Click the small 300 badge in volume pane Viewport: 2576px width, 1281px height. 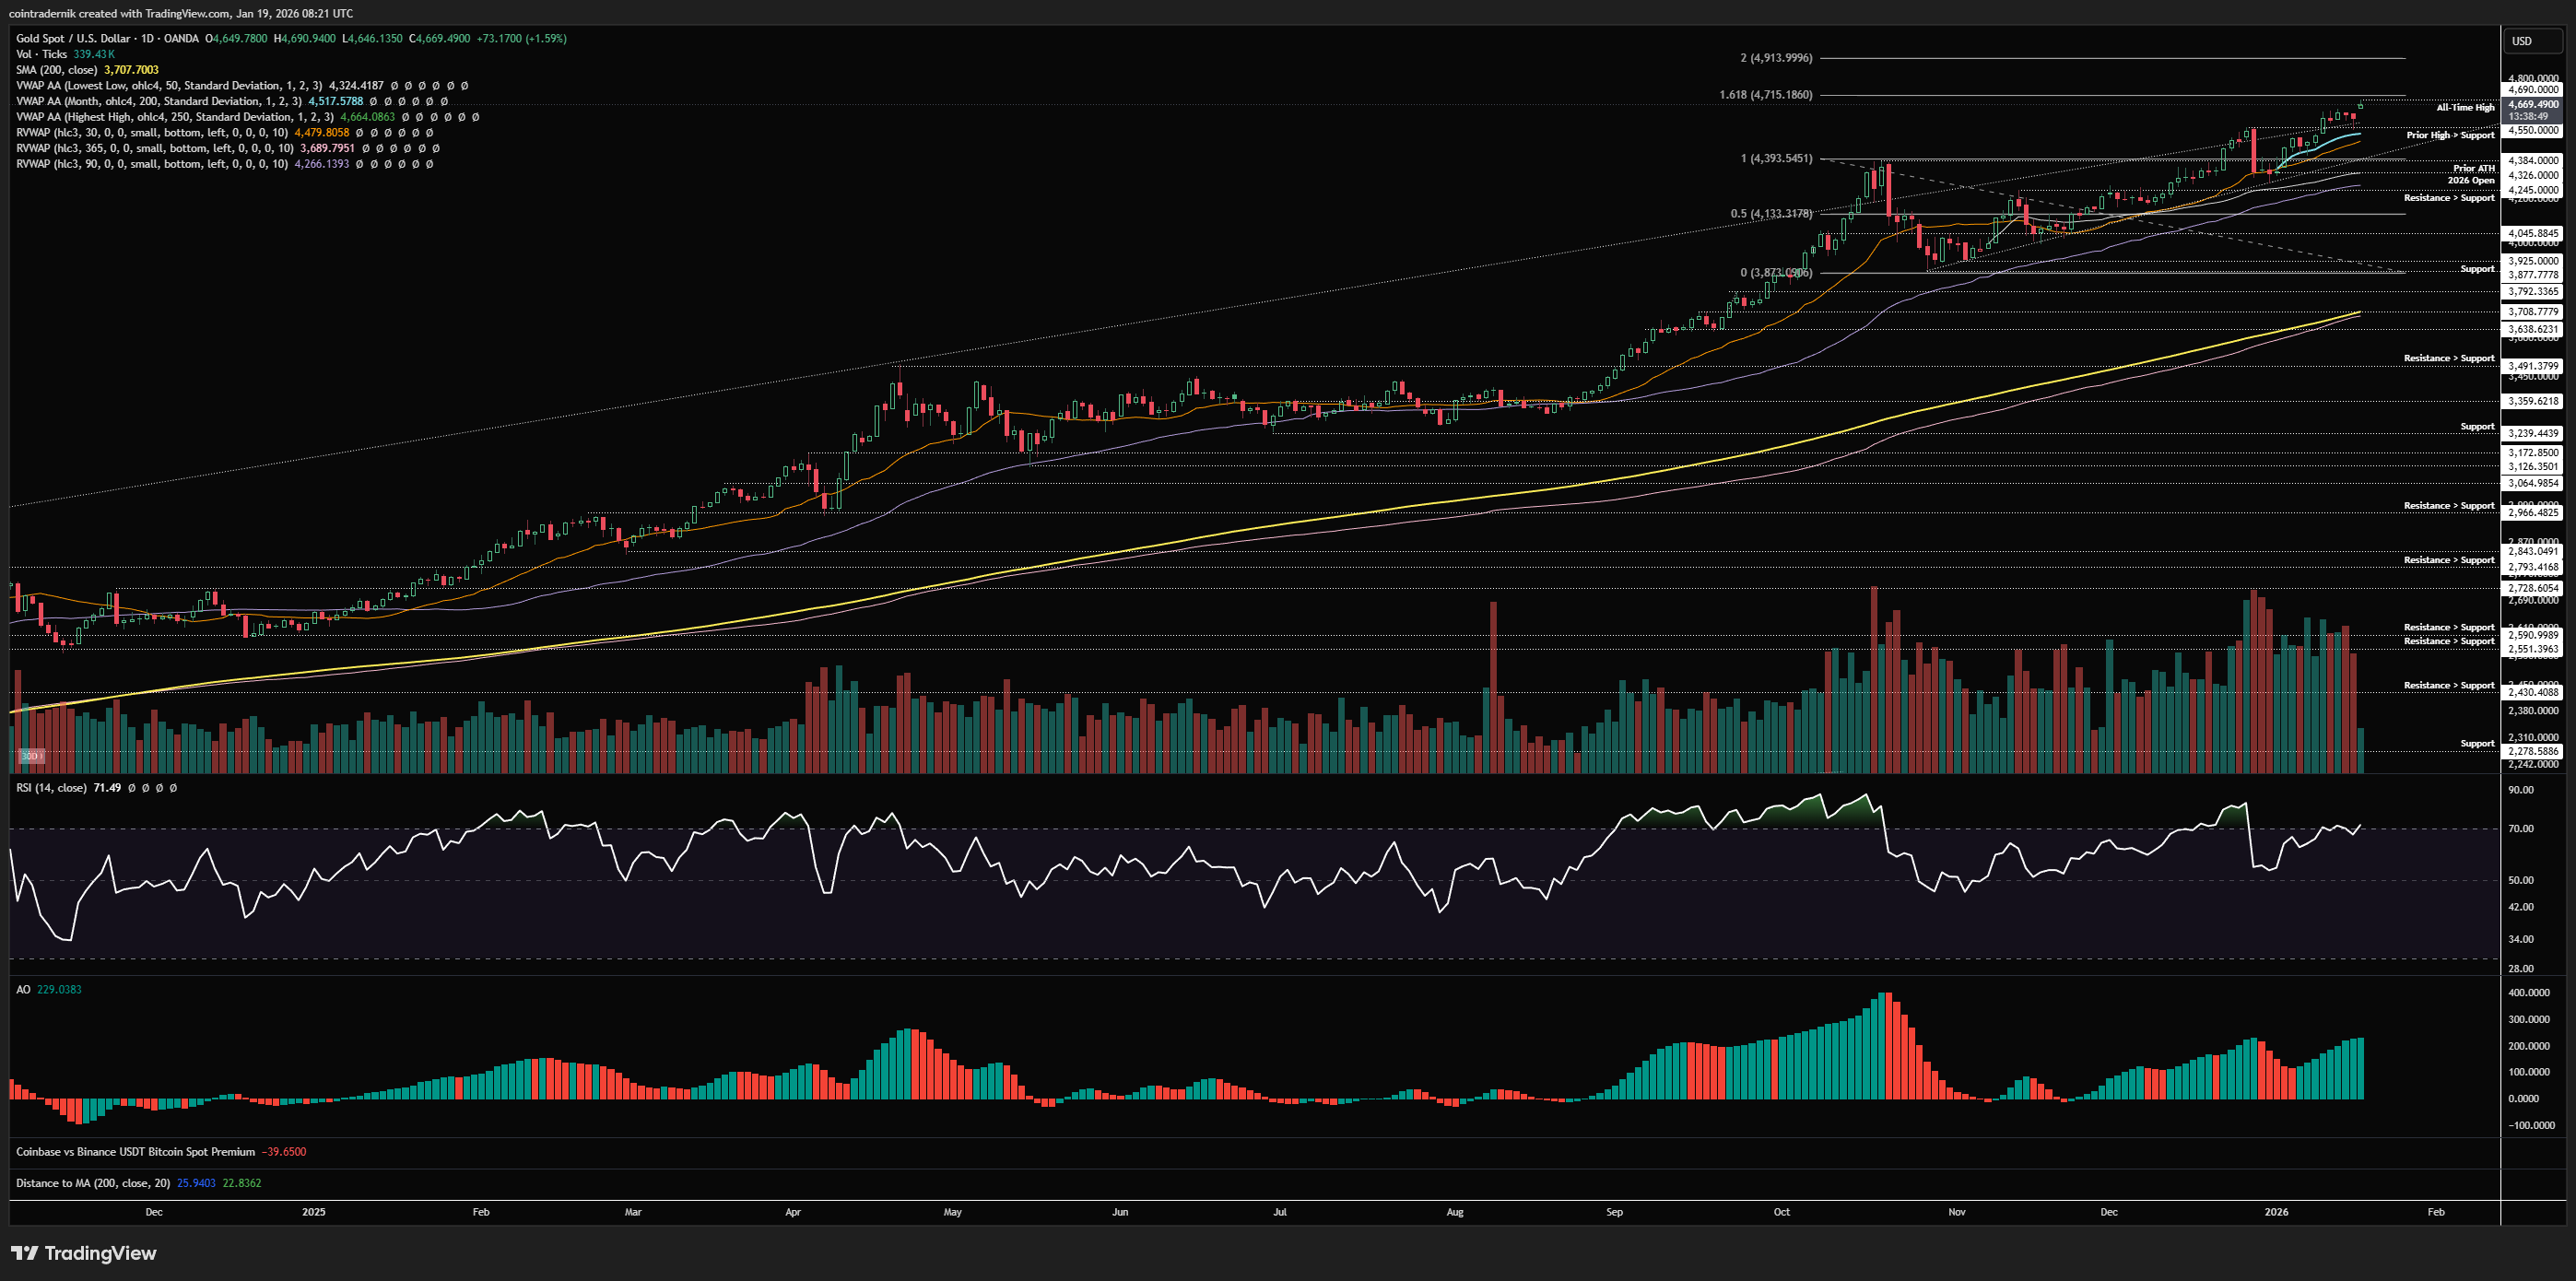(x=30, y=756)
